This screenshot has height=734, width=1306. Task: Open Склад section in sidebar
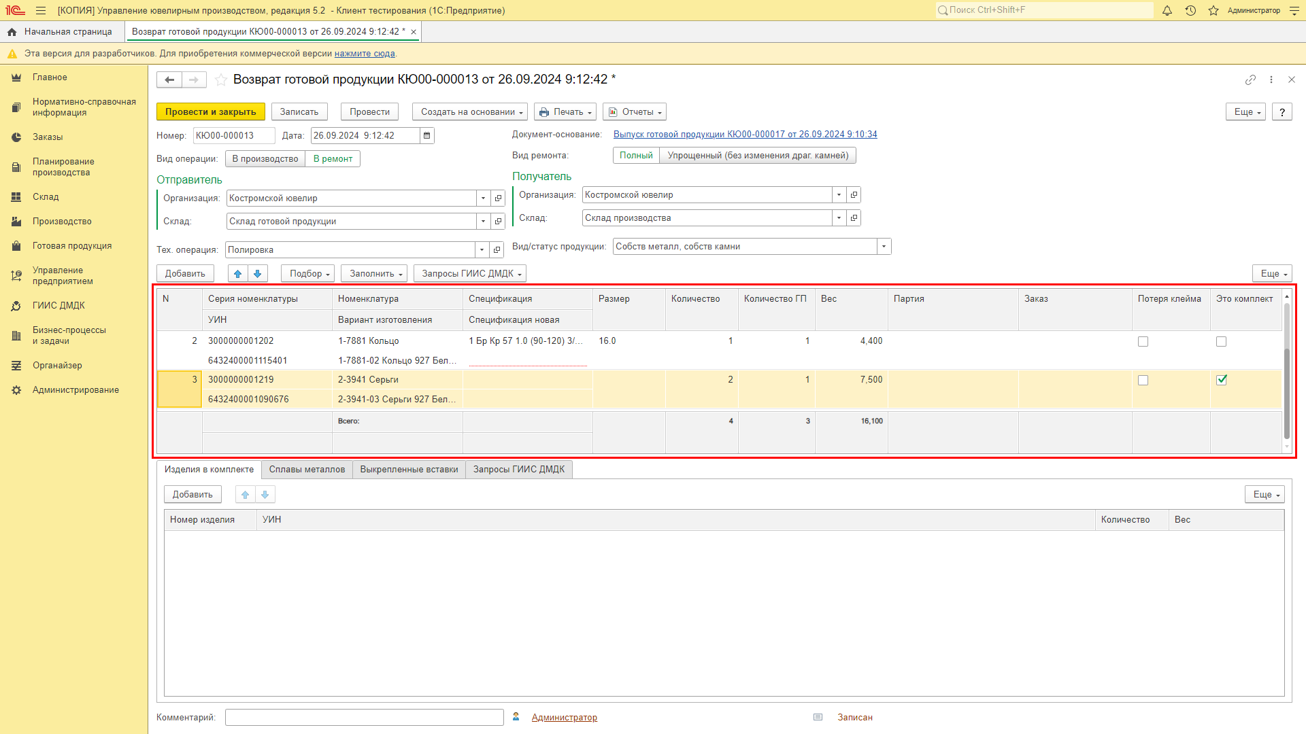46,196
